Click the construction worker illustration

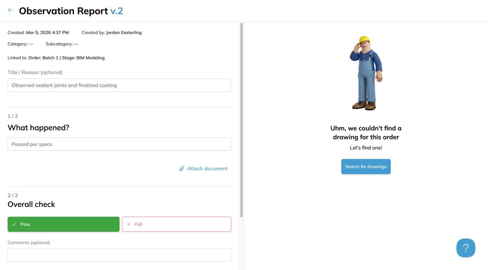(x=366, y=73)
